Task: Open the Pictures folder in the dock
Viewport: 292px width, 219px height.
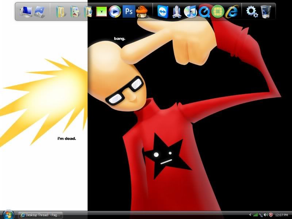Action: 74,12
